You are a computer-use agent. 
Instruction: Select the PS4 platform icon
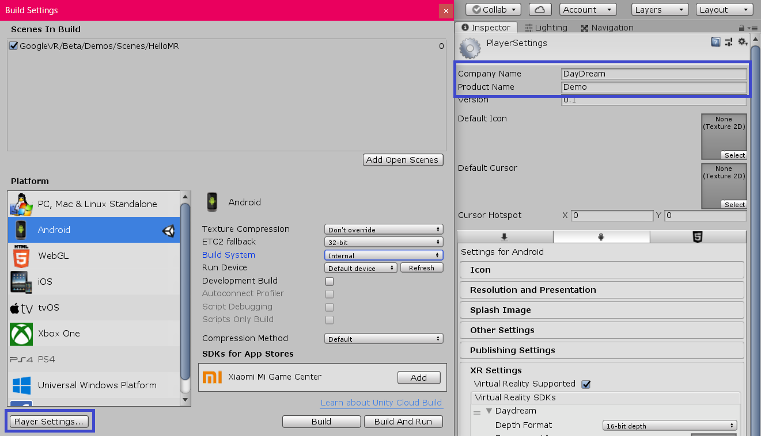21,359
